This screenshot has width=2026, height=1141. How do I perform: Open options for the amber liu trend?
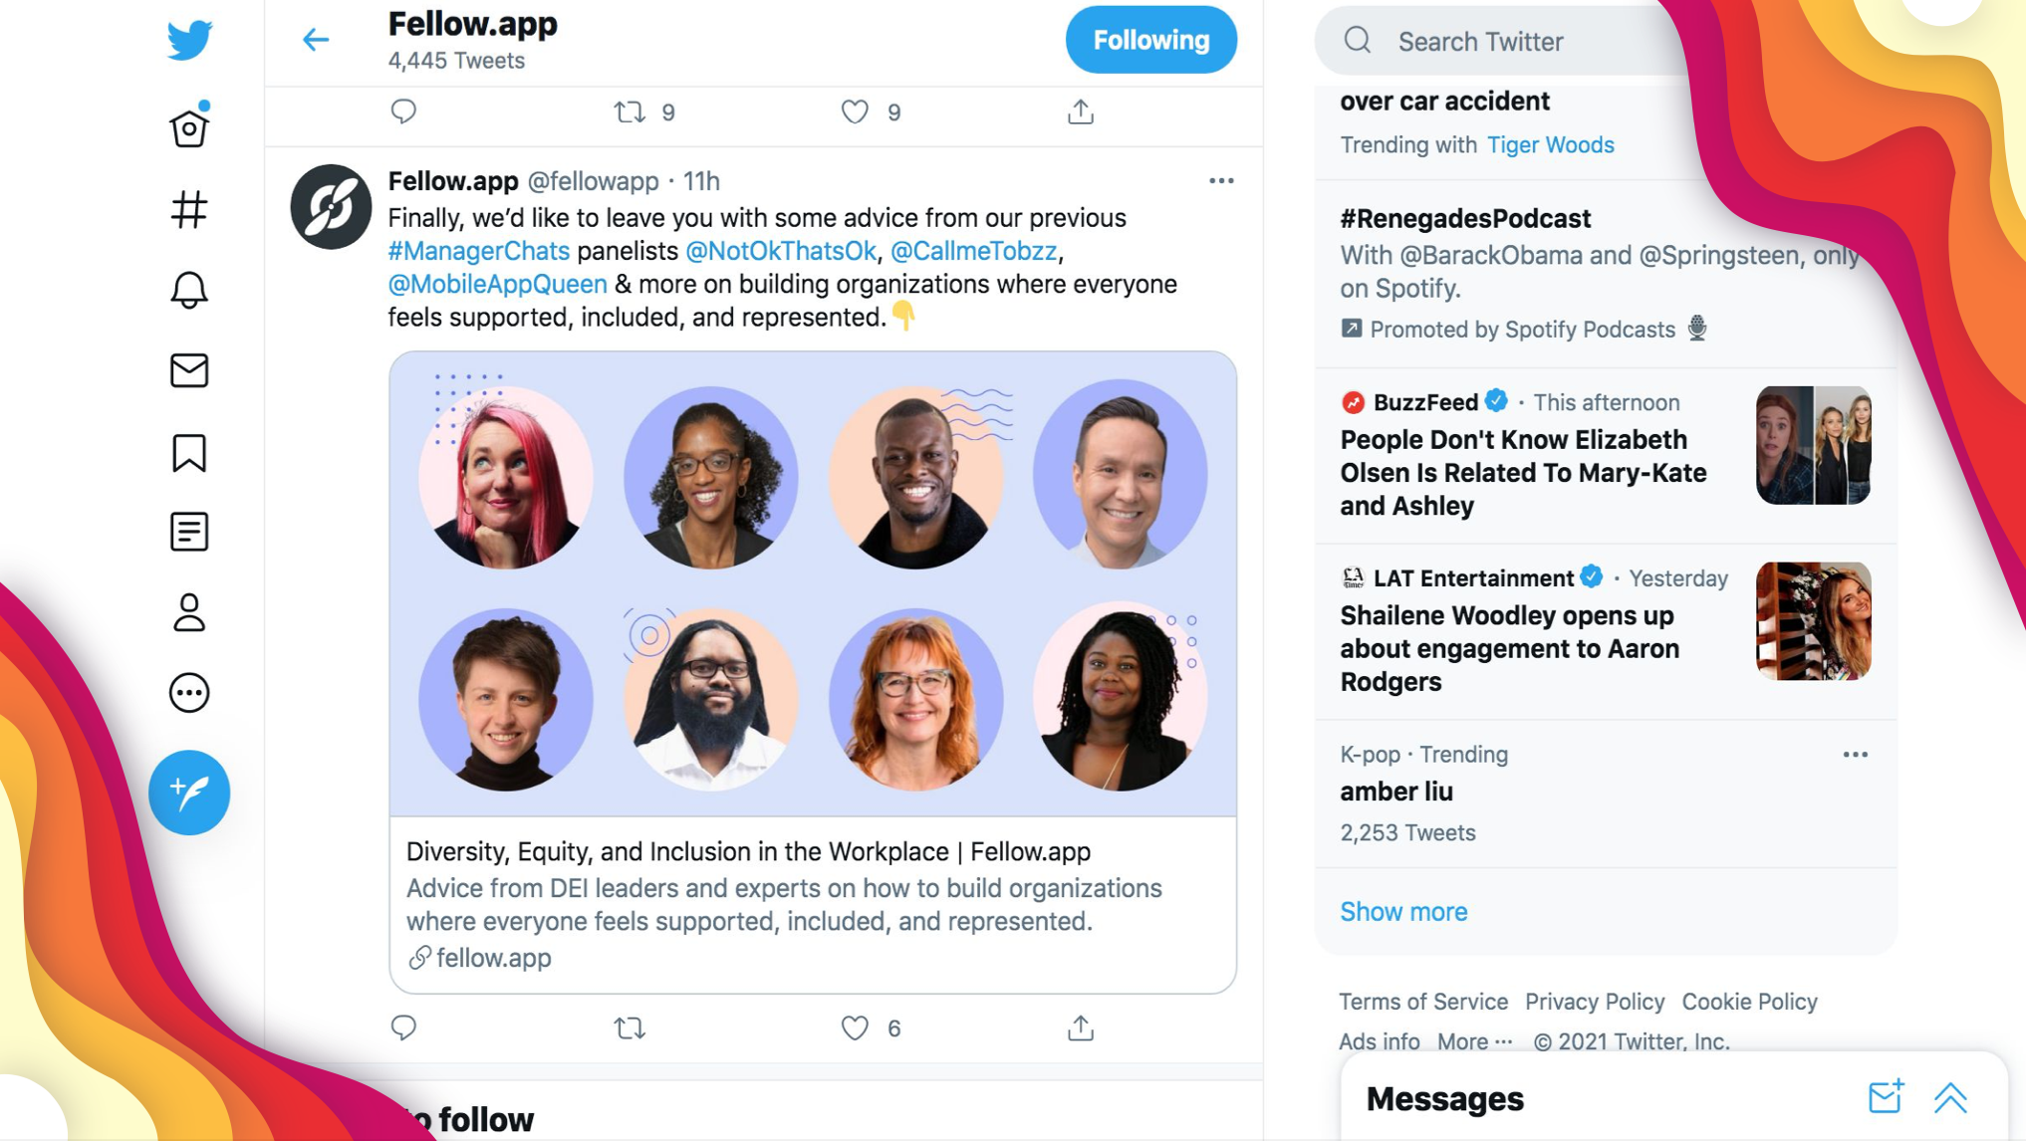1855,755
